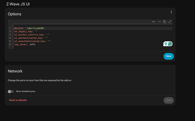This screenshot has height=121, width=195.
Task: Click the Grammarly lightbulb suggestions icon
Action: (x=166, y=44)
